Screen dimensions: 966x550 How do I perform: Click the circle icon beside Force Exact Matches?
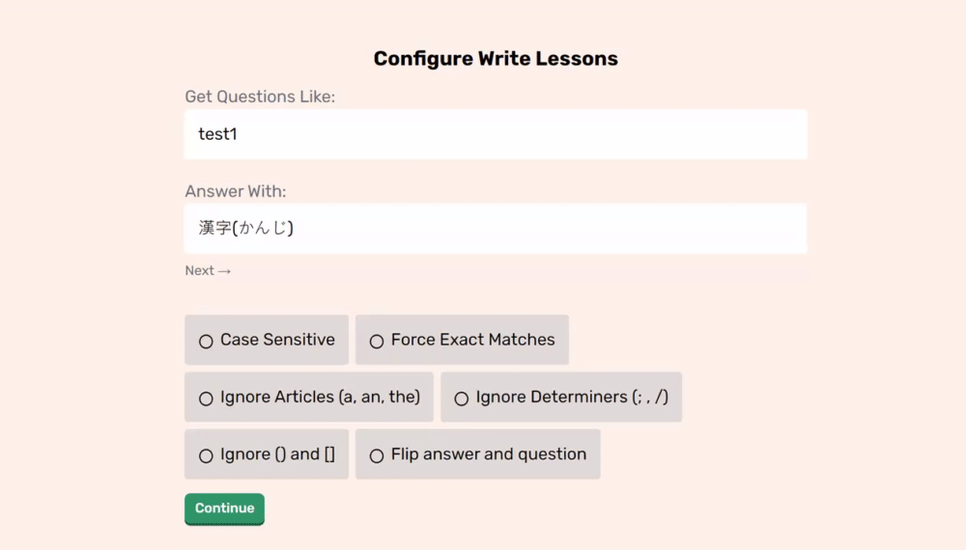coord(377,341)
